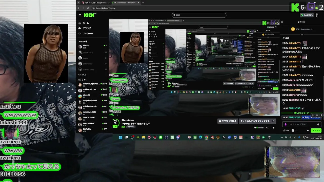Image resolution: width=324 pixels, height=182 pixels.
Task: Switch to Shuutaso Stream browser tab
Action: pyautogui.click(x=126, y=3)
